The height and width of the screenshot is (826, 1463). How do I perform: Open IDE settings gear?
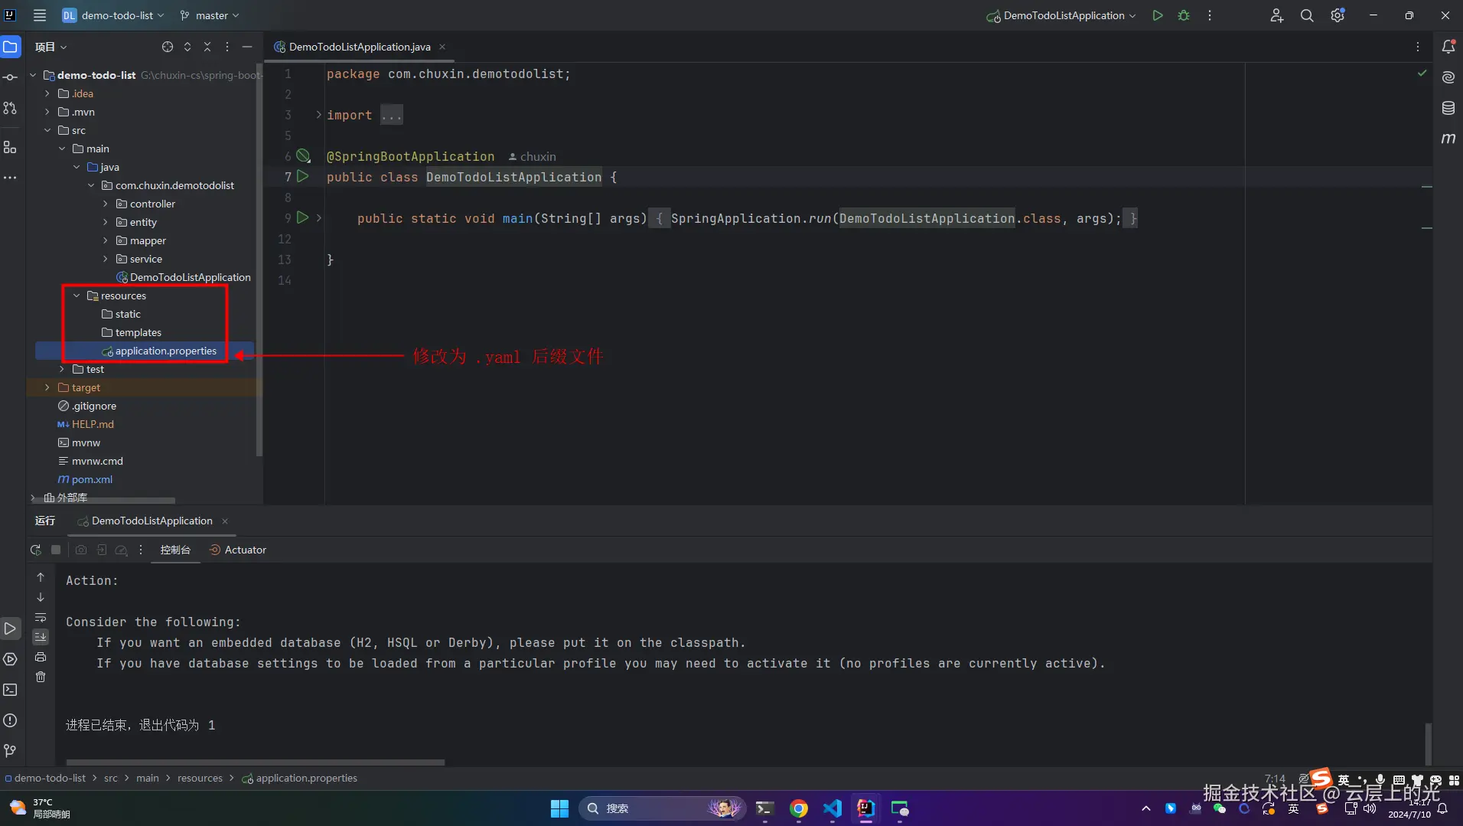coord(1338,15)
